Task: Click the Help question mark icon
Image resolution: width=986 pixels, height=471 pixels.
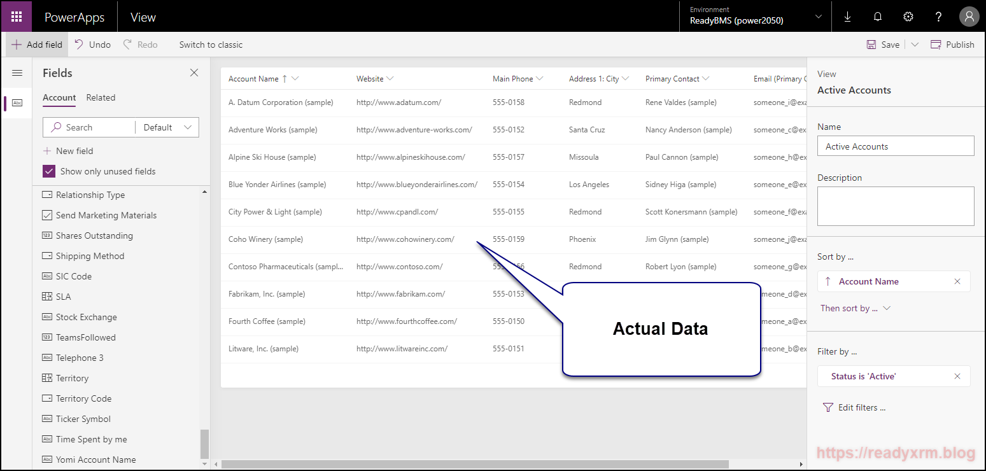Action: [938, 17]
